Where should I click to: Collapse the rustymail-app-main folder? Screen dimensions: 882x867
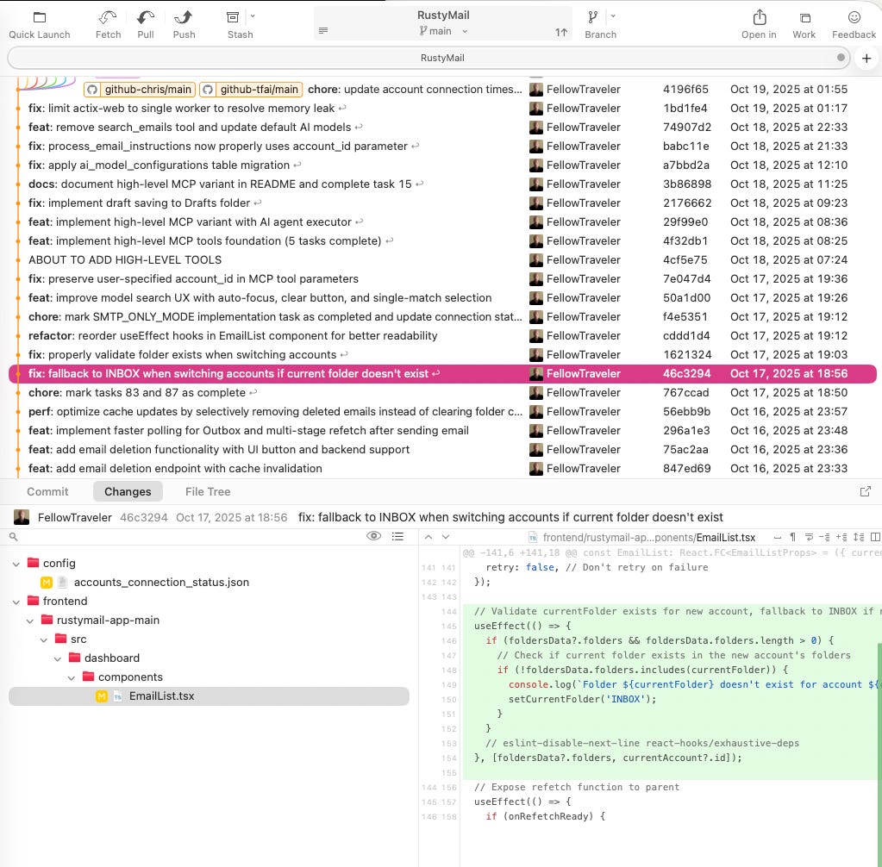pos(30,621)
